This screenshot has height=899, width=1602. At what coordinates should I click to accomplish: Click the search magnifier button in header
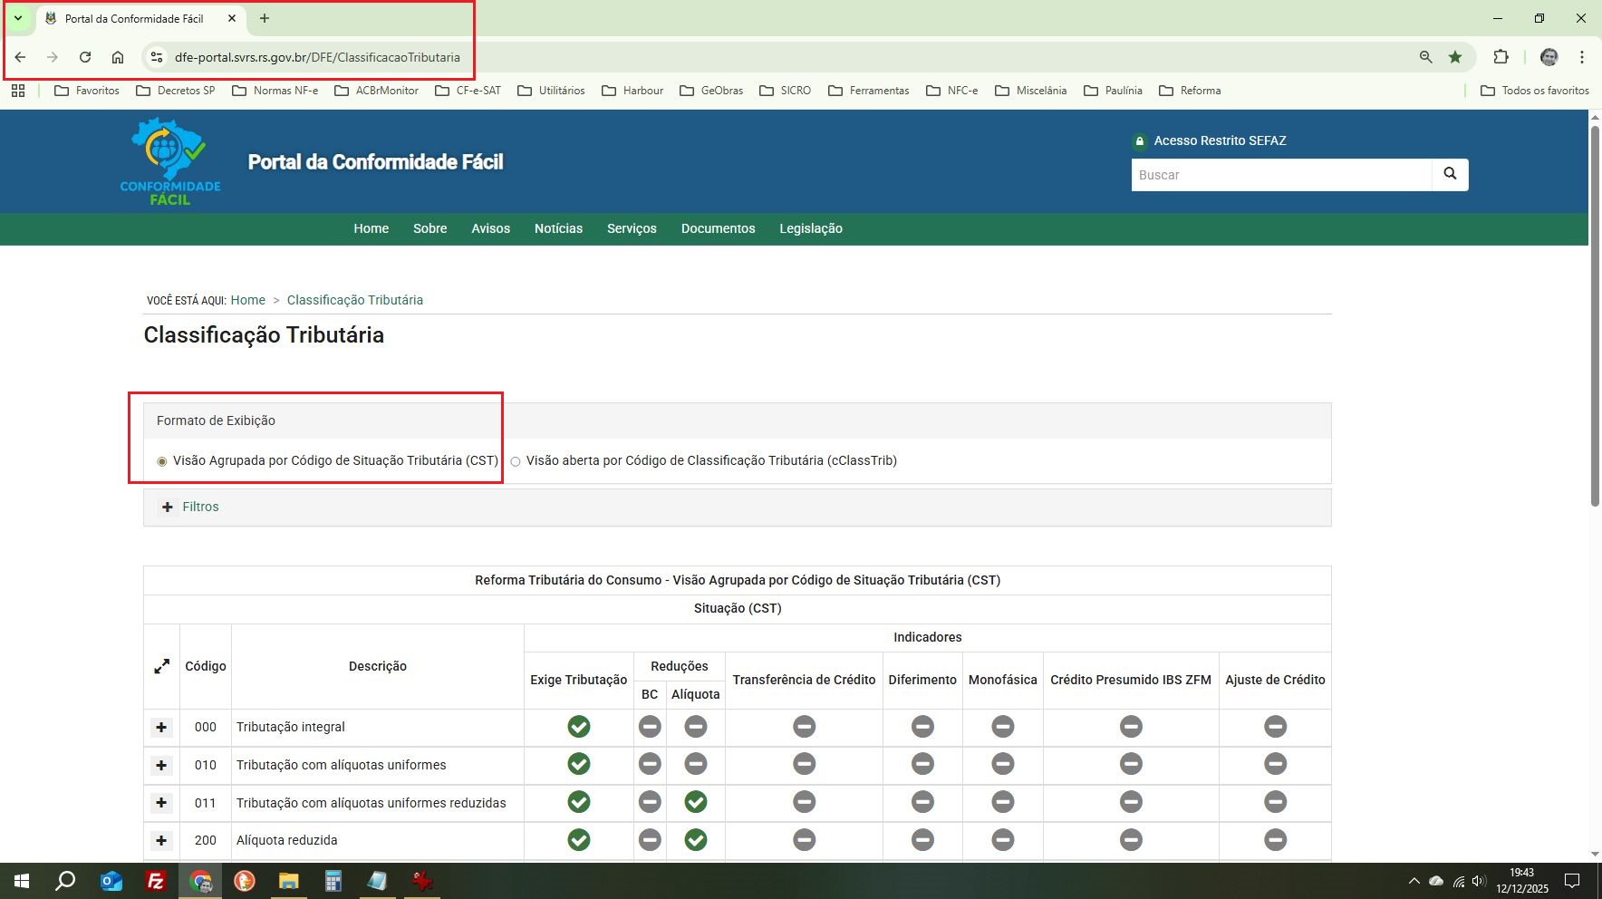1450,174
